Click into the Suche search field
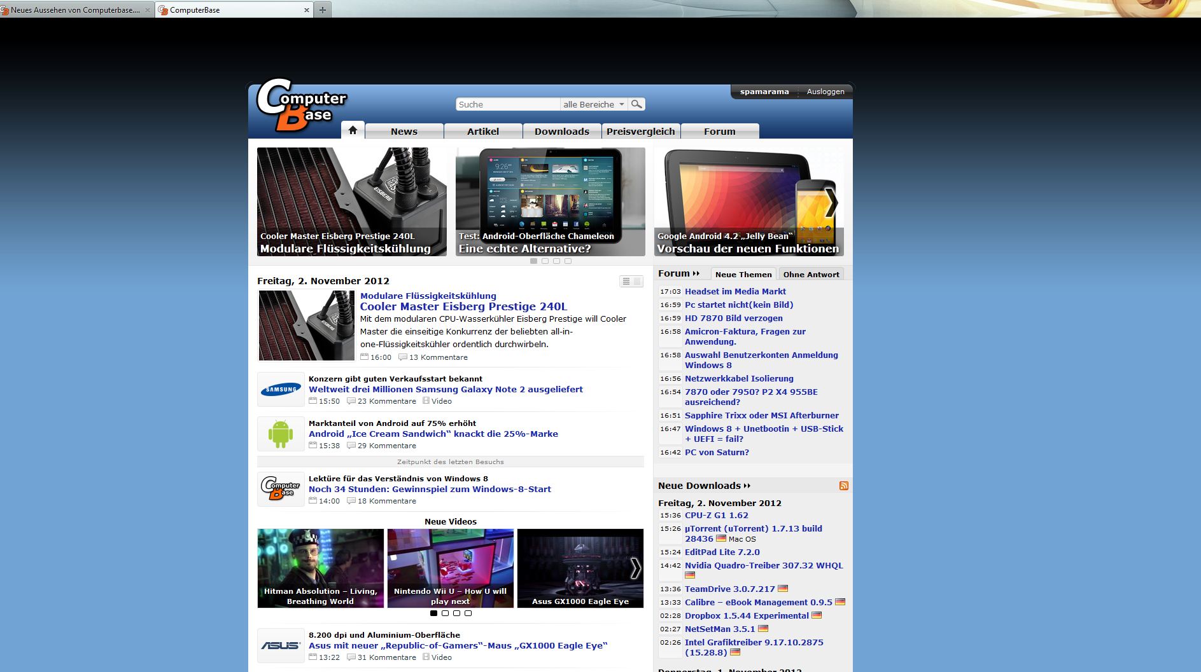This screenshot has height=672, width=1201. (508, 104)
